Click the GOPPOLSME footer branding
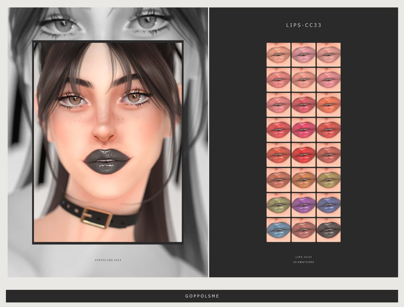The width and height of the screenshot is (404, 307). pyautogui.click(x=202, y=295)
